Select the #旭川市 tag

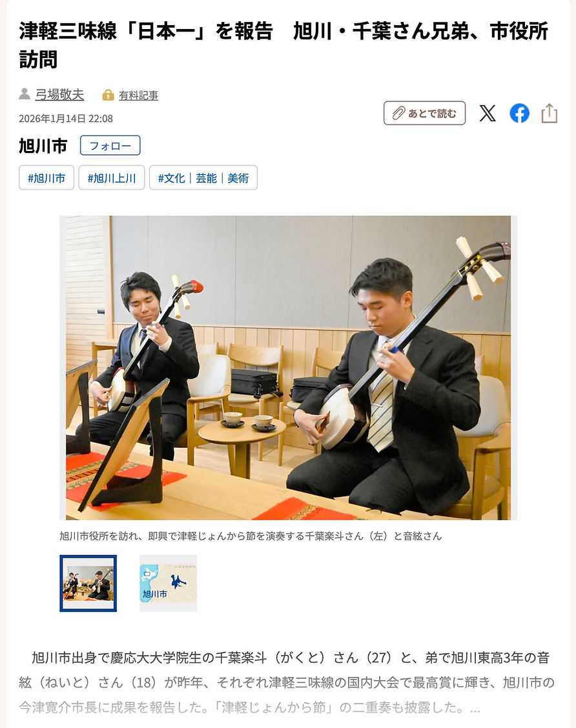46,178
